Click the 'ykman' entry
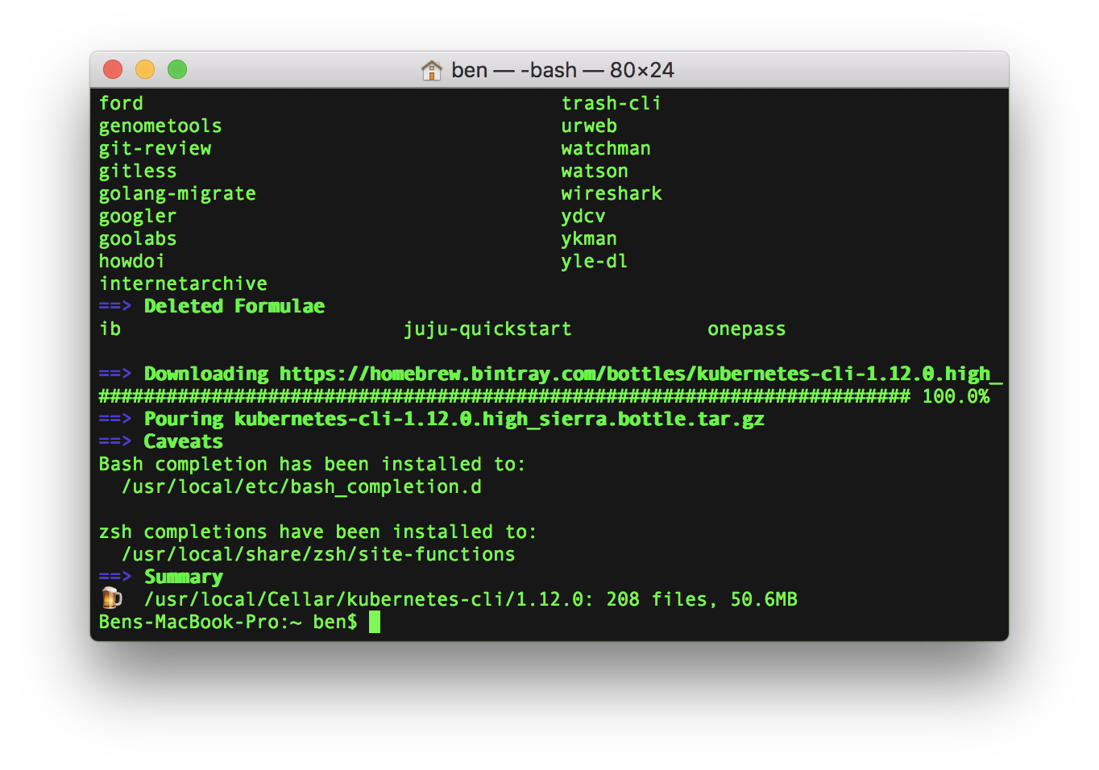This screenshot has width=1099, height=770. 589,238
